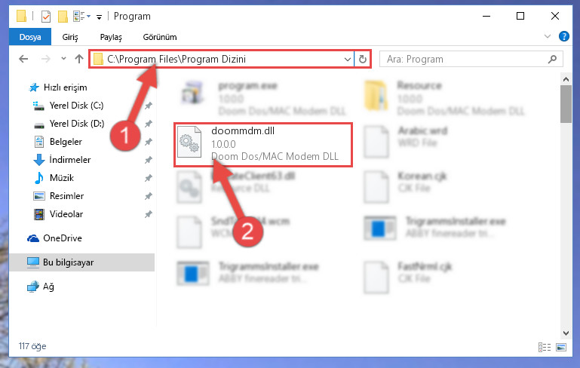
Task: Click the search magnifier icon
Action: [x=552, y=59]
